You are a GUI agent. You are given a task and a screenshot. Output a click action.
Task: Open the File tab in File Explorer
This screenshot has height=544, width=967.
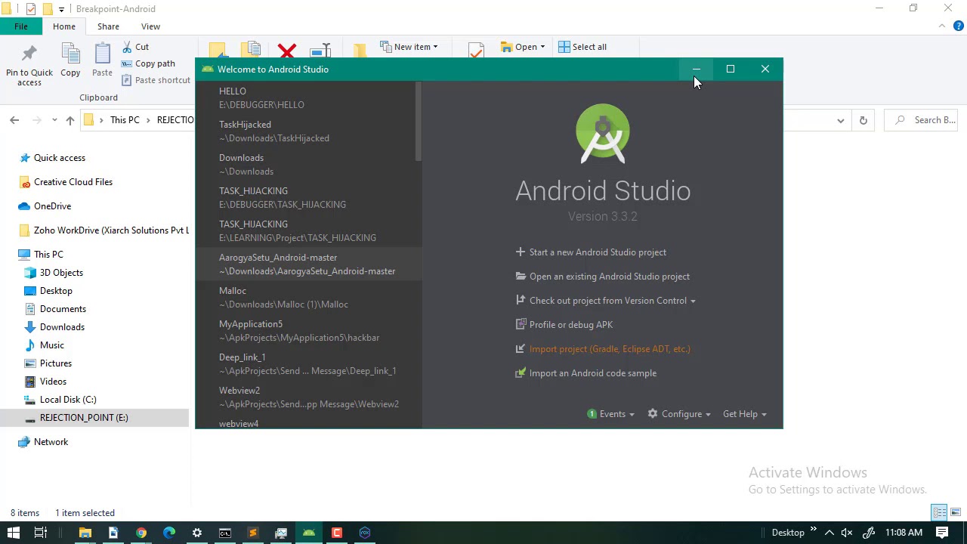point(21,26)
